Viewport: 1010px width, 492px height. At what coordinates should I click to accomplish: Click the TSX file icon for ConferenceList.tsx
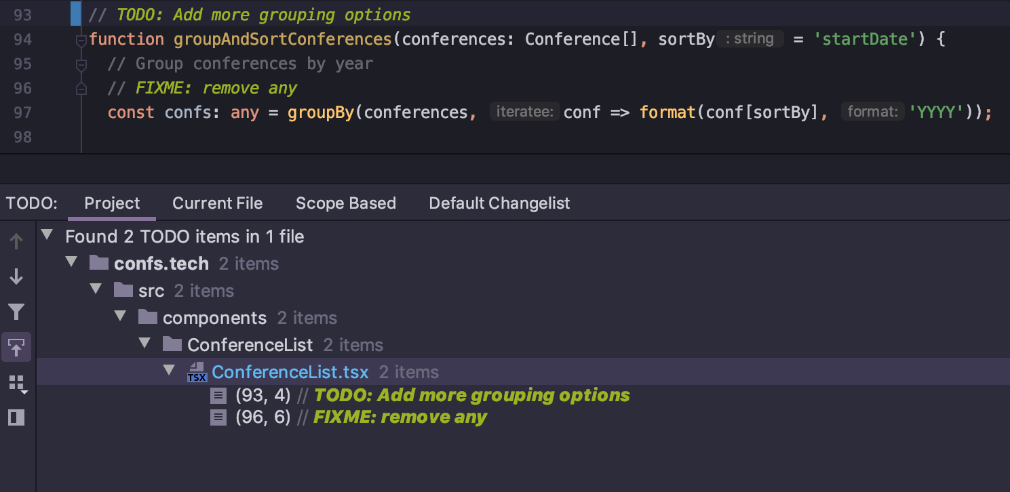coord(197,372)
